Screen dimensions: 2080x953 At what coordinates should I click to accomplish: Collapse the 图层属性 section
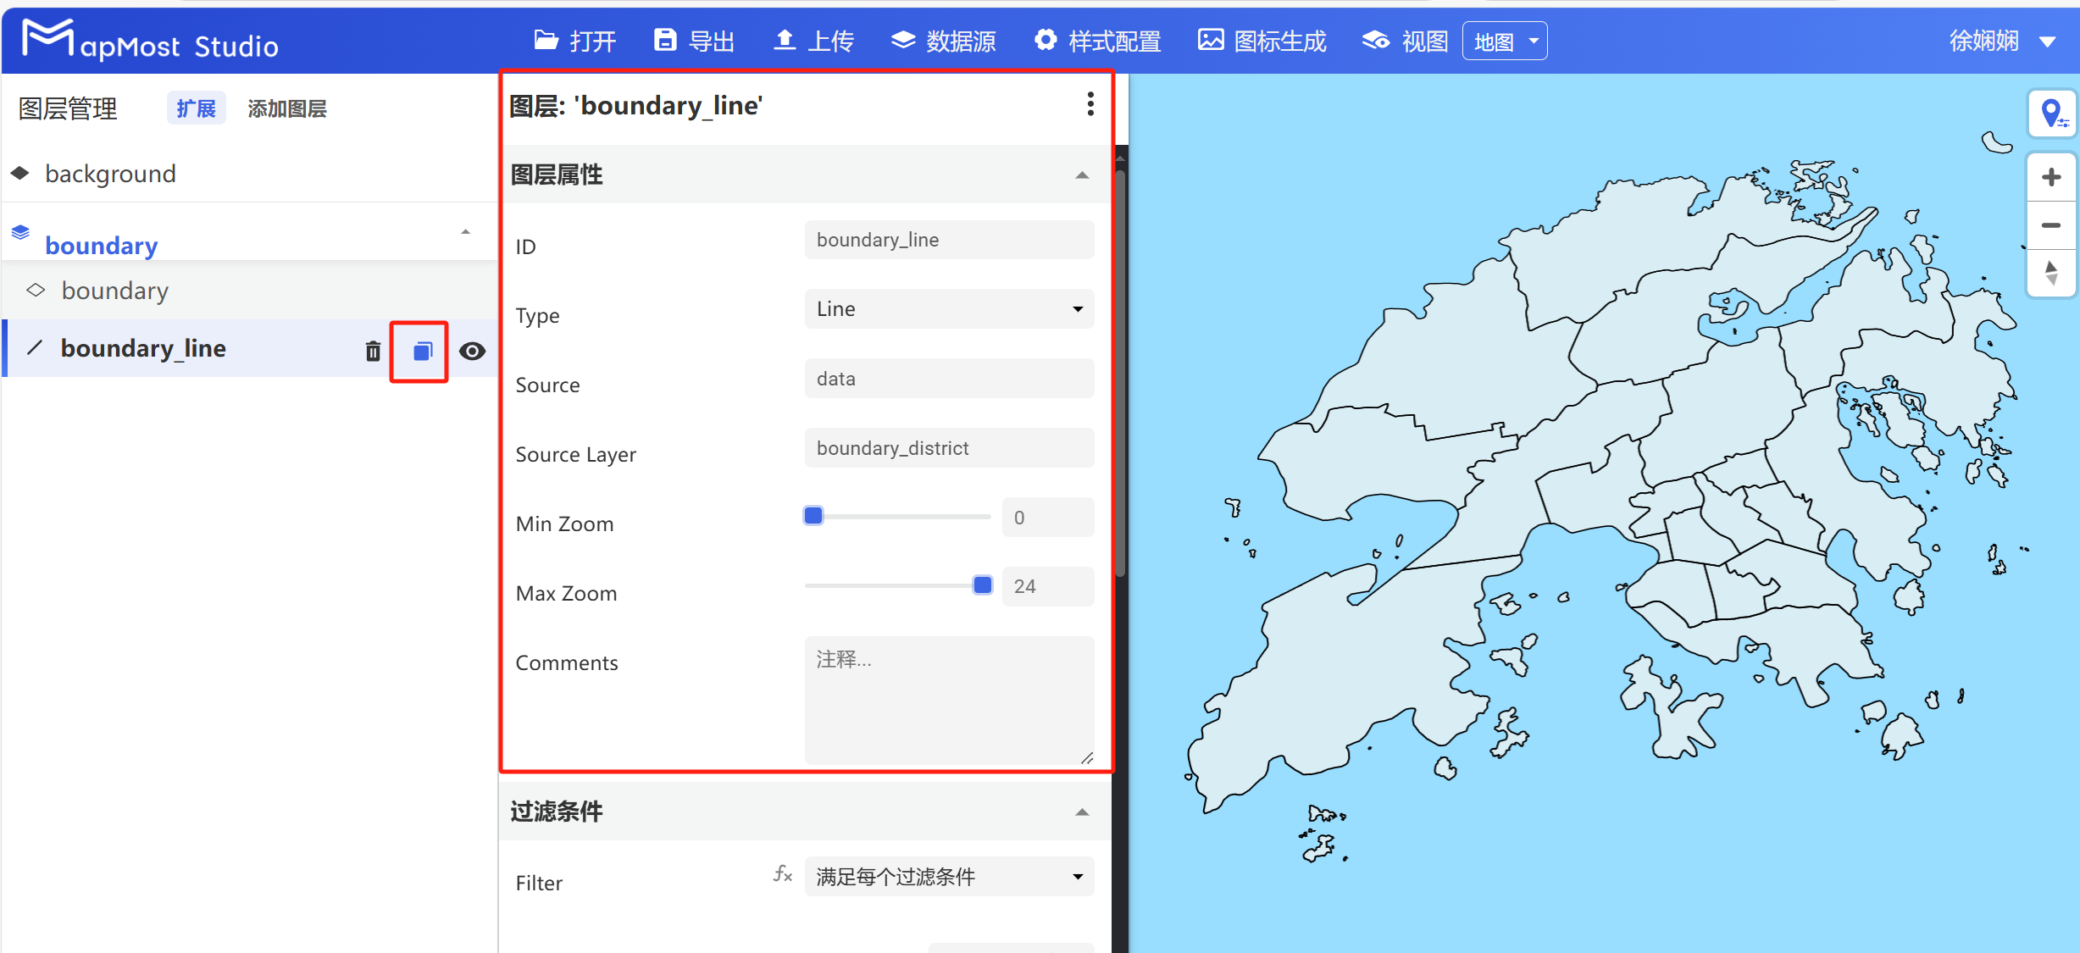1082,175
